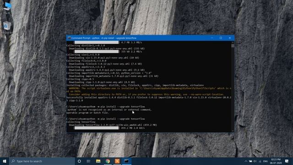
Task: Click the scrollbar up arrow in Command Prompt
Action: [233, 43]
